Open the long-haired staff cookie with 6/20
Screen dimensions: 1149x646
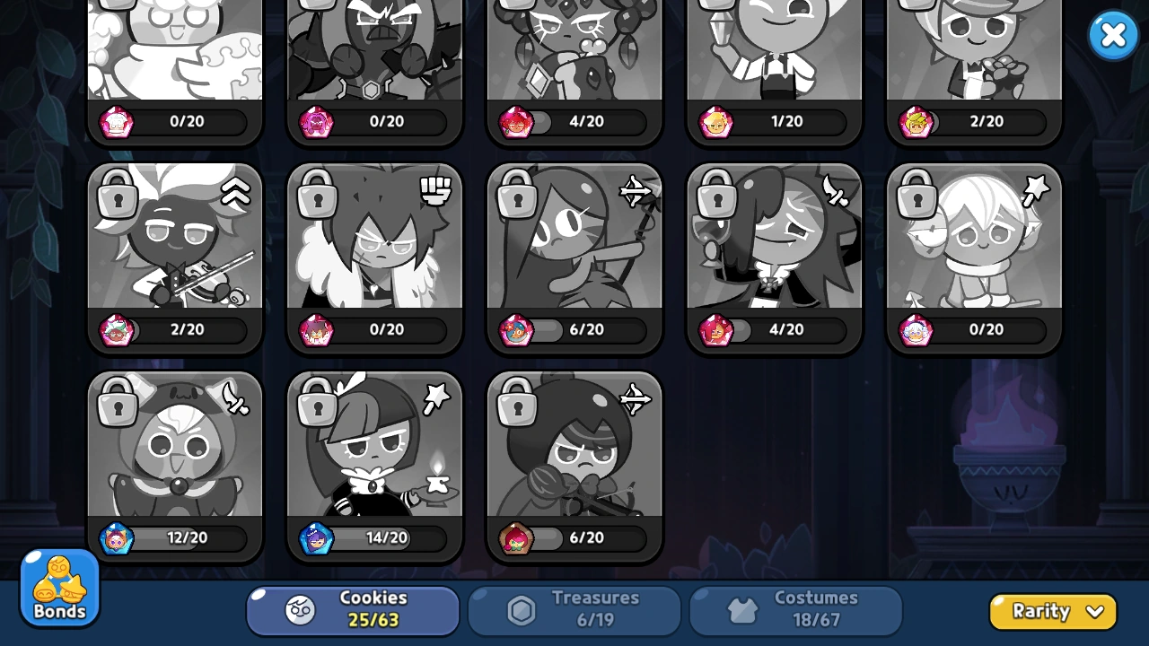pyautogui.click(x=574, y=258)
